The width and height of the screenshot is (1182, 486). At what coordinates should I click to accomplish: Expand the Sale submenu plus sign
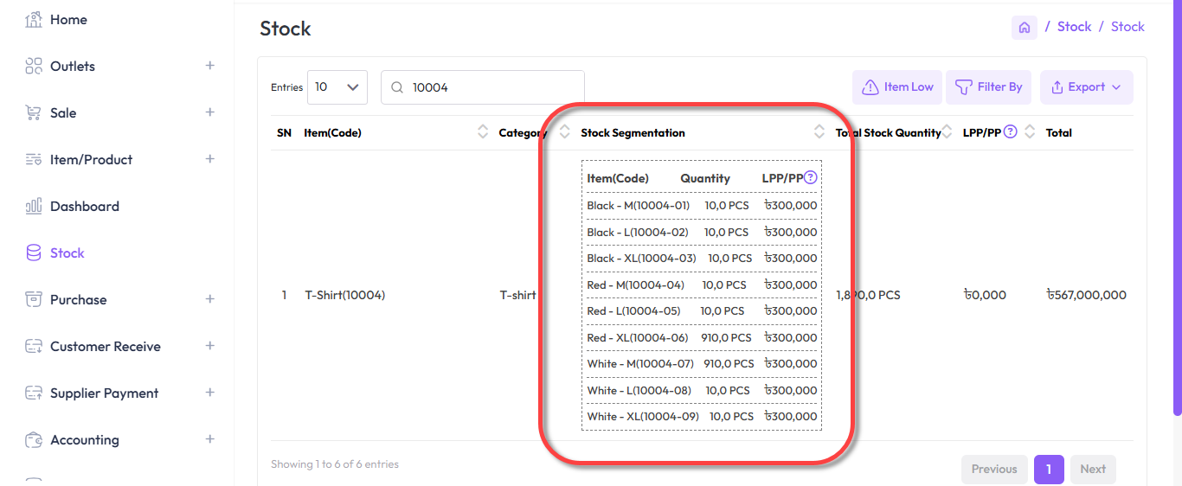(x=209, y=112)
